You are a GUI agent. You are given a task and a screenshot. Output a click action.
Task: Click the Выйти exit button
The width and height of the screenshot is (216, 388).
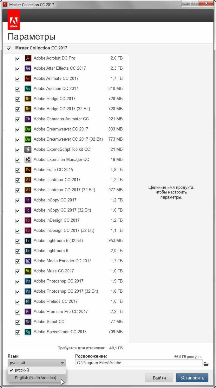(x=159, y=378)
